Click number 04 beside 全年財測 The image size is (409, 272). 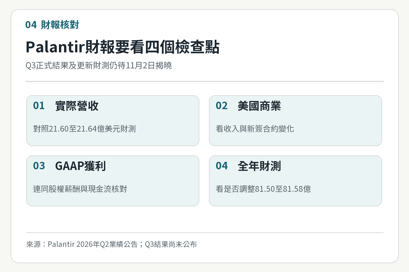(x=222, y=166)
